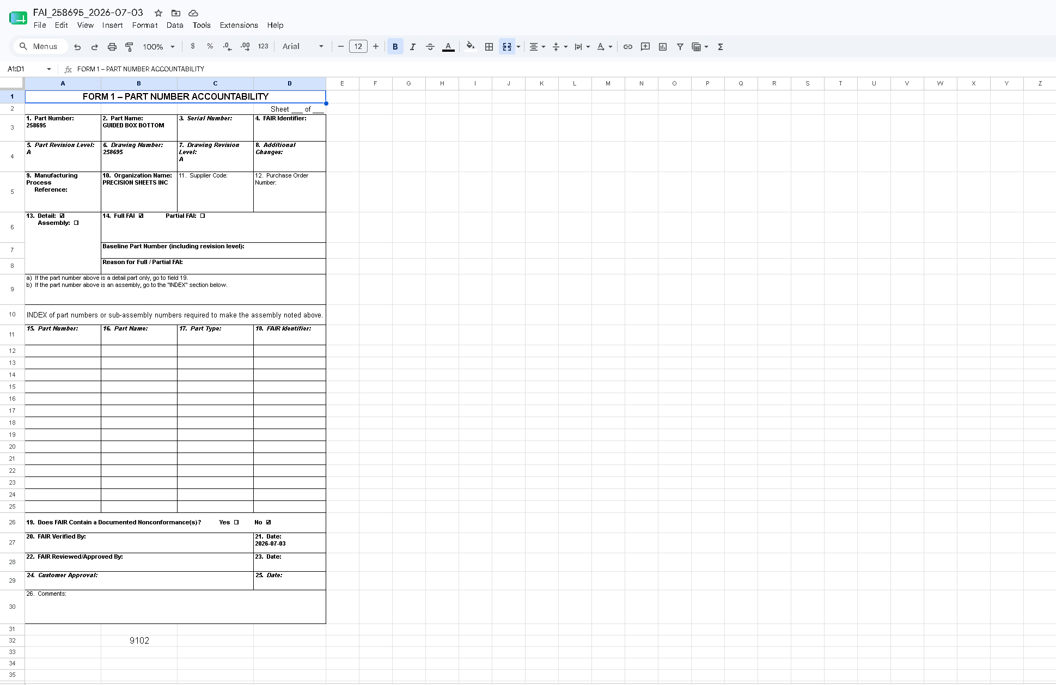Open the Tools menu

[x=202, y=25]
